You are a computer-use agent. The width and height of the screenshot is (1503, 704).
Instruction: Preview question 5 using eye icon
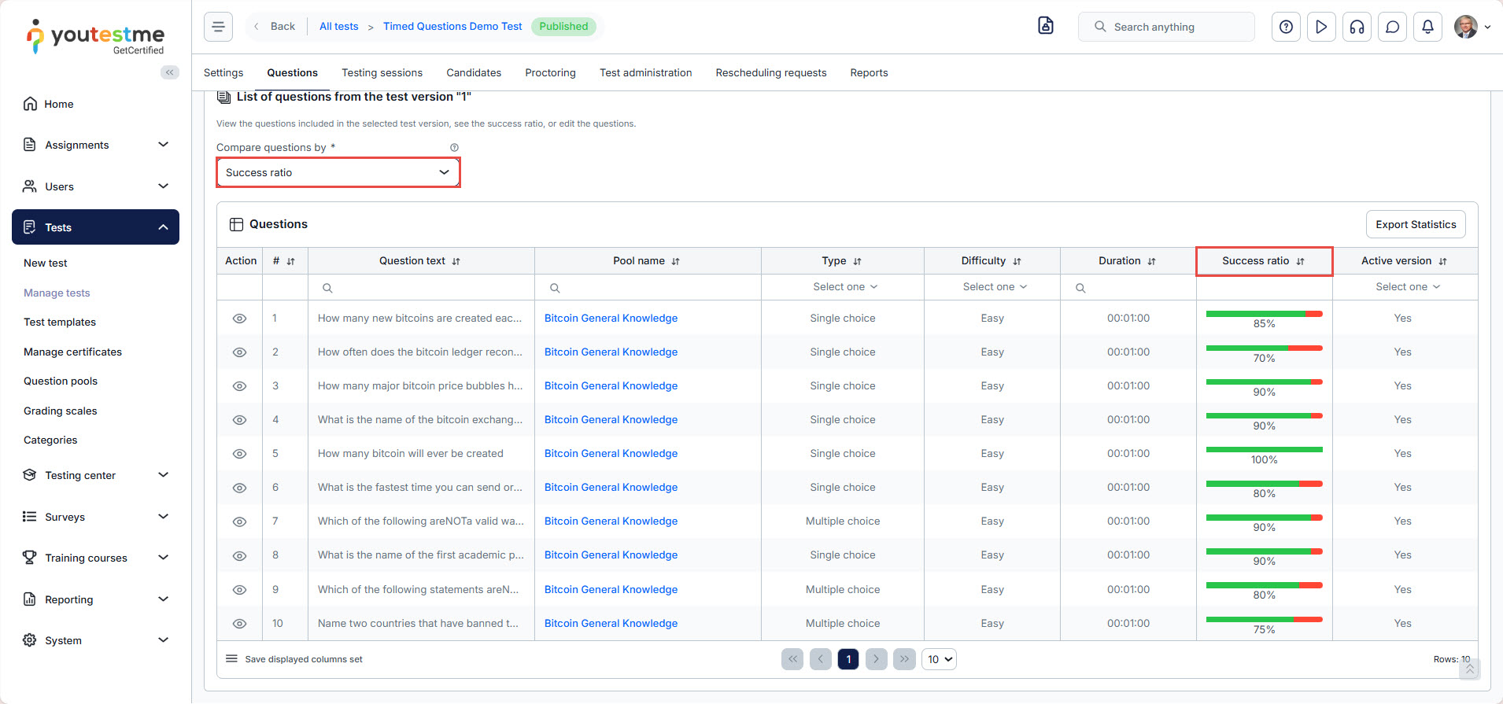239,454
